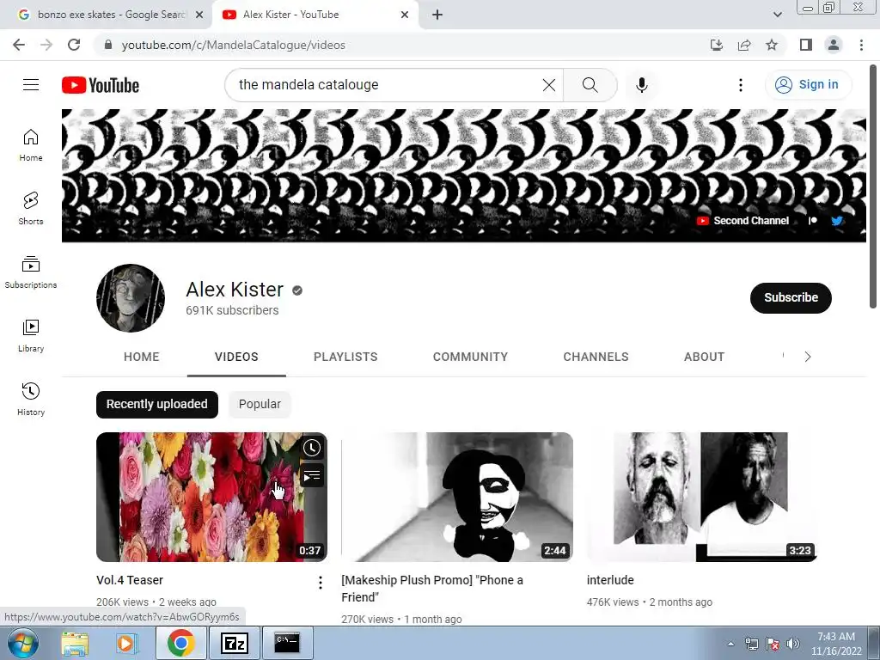Screen dimensions: 880x660
Task: Bookmark this page with the star
Action: (x=772, y=45)
